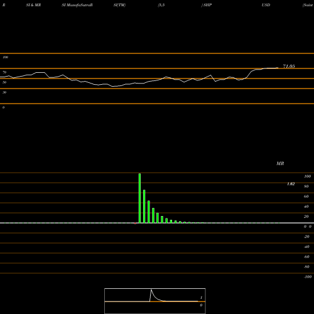
Task: Click the MR axis label 40
Action: click(x=306, y=207)
